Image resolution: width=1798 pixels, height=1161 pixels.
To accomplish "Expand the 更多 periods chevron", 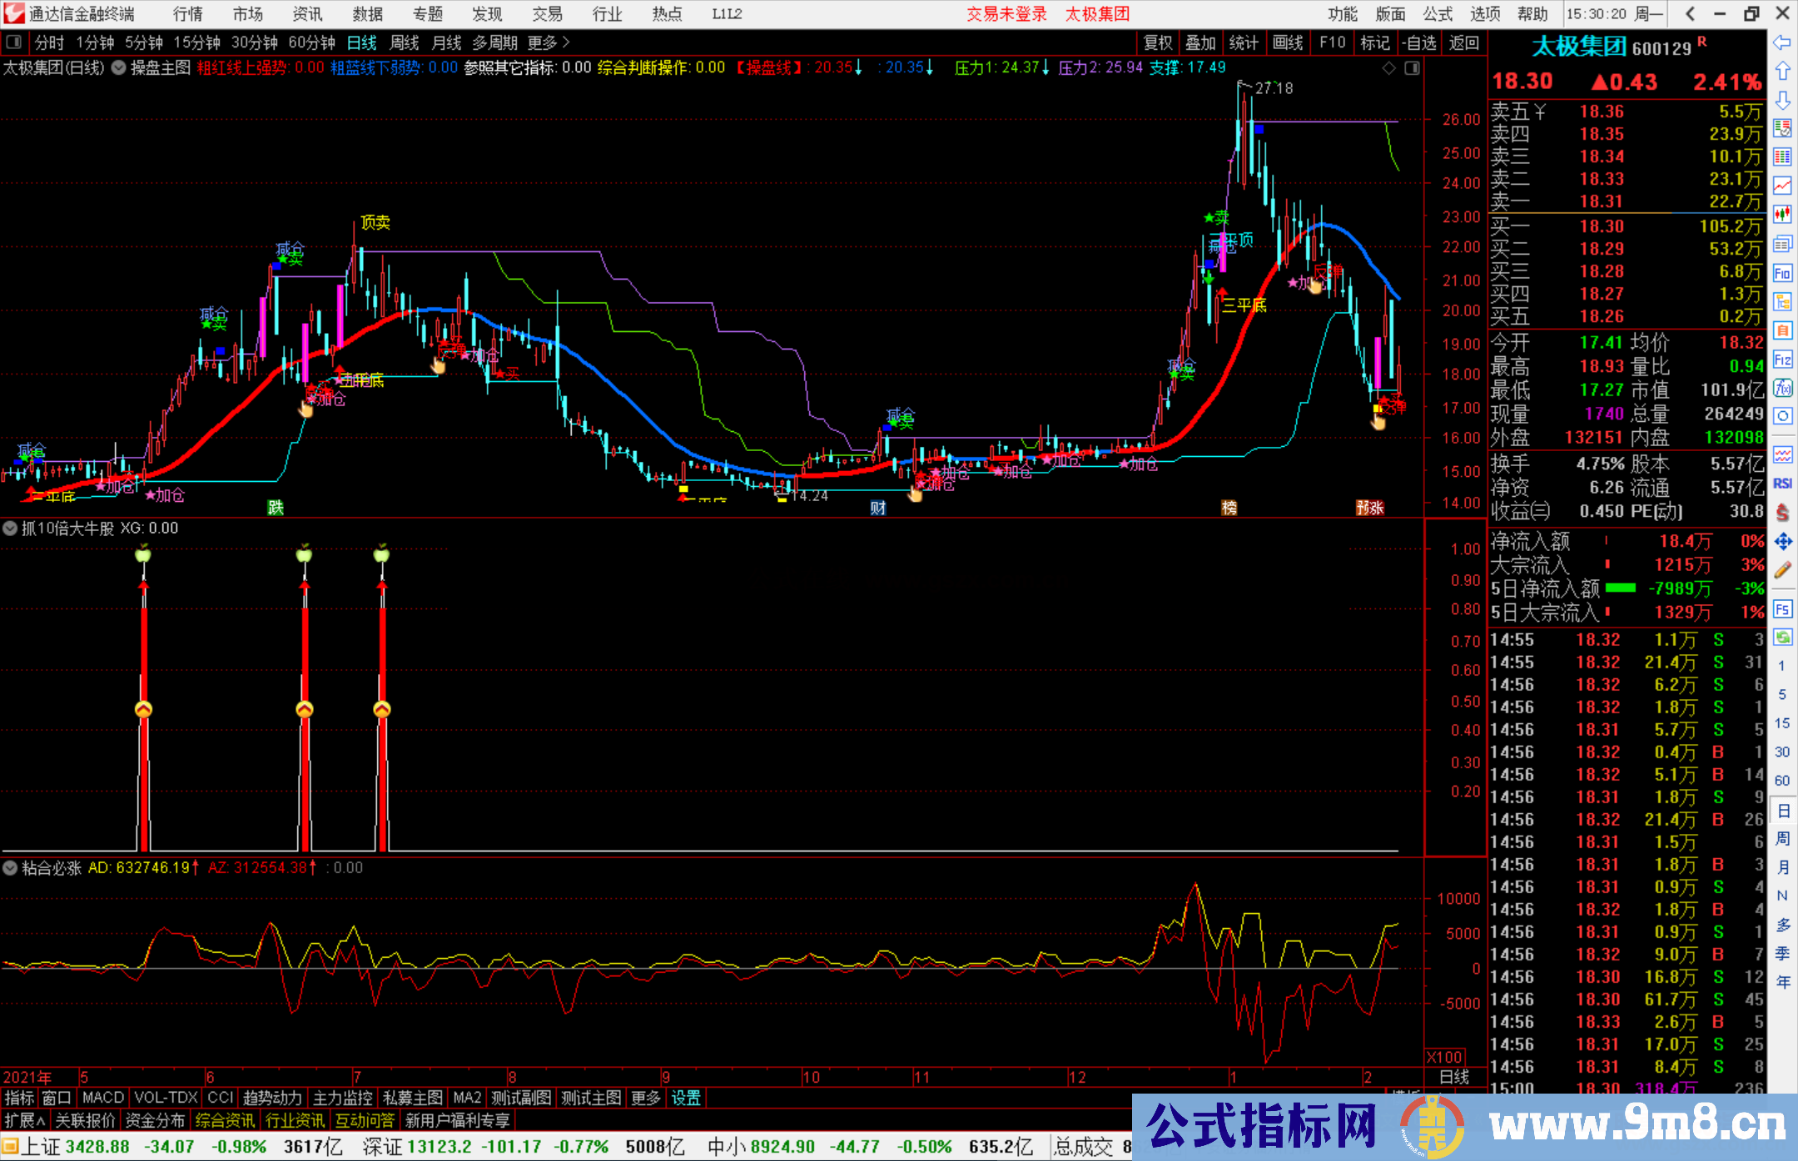I will click(x=566, y=42).
